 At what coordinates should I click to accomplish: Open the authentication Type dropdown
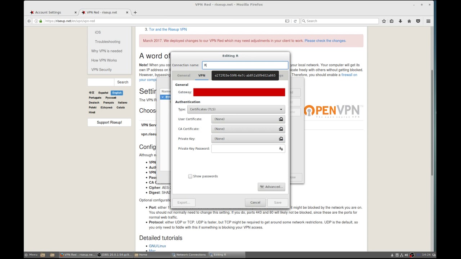(236, 109)
